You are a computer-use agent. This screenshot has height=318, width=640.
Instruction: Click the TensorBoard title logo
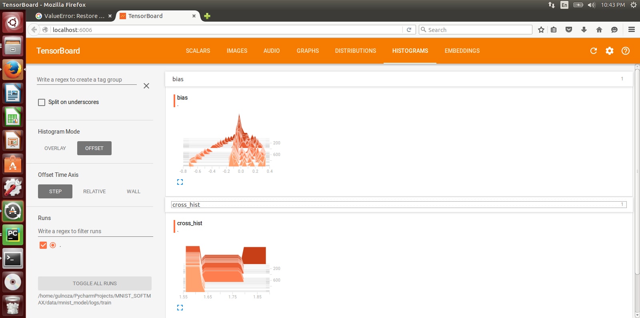click(x=58, y=51)
